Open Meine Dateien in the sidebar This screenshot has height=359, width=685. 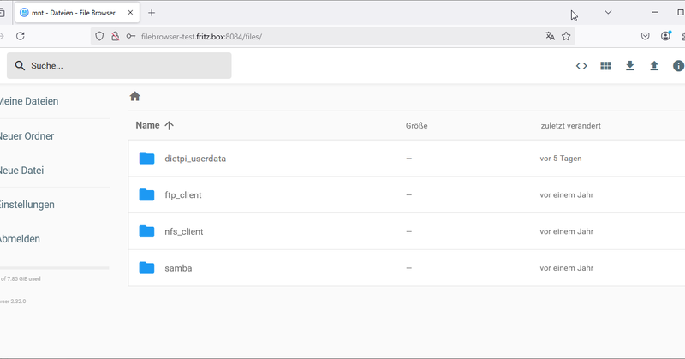pyautogui.click(x=29, y=101)
